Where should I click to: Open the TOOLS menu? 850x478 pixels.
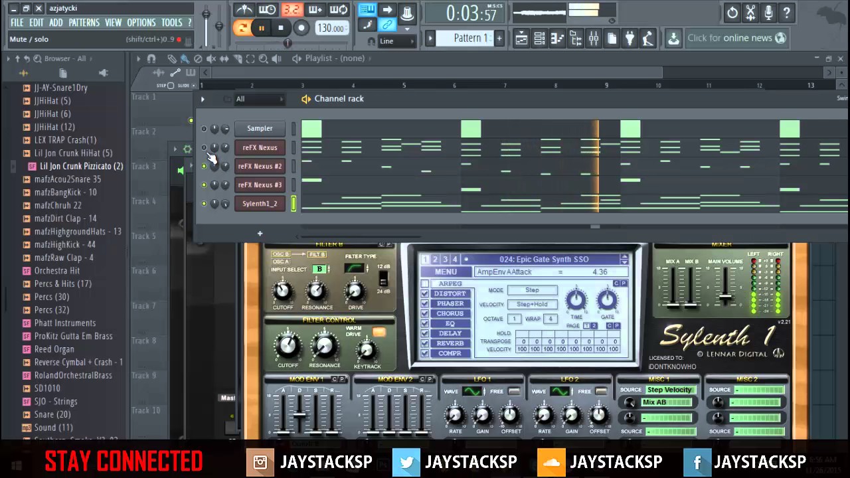pyautogui.click(x=171, y=23)
